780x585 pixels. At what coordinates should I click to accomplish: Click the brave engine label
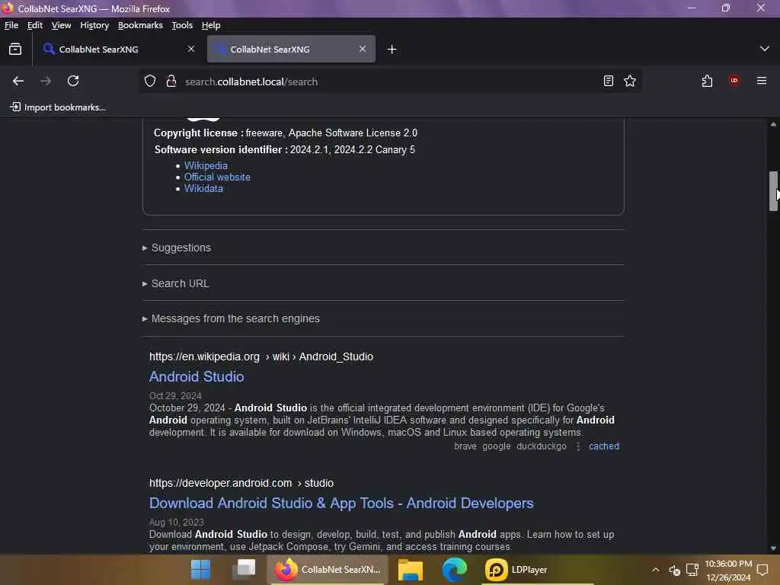pos(465,446)
